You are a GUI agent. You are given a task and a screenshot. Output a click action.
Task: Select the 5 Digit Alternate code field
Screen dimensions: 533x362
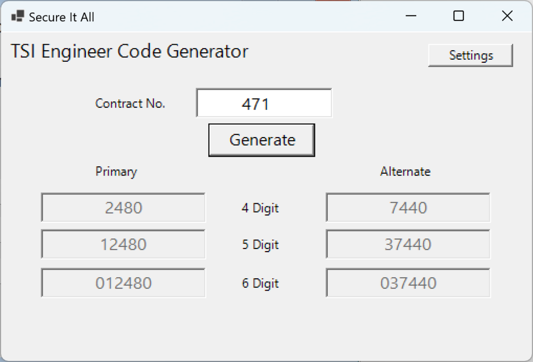(x=408, y=245)
